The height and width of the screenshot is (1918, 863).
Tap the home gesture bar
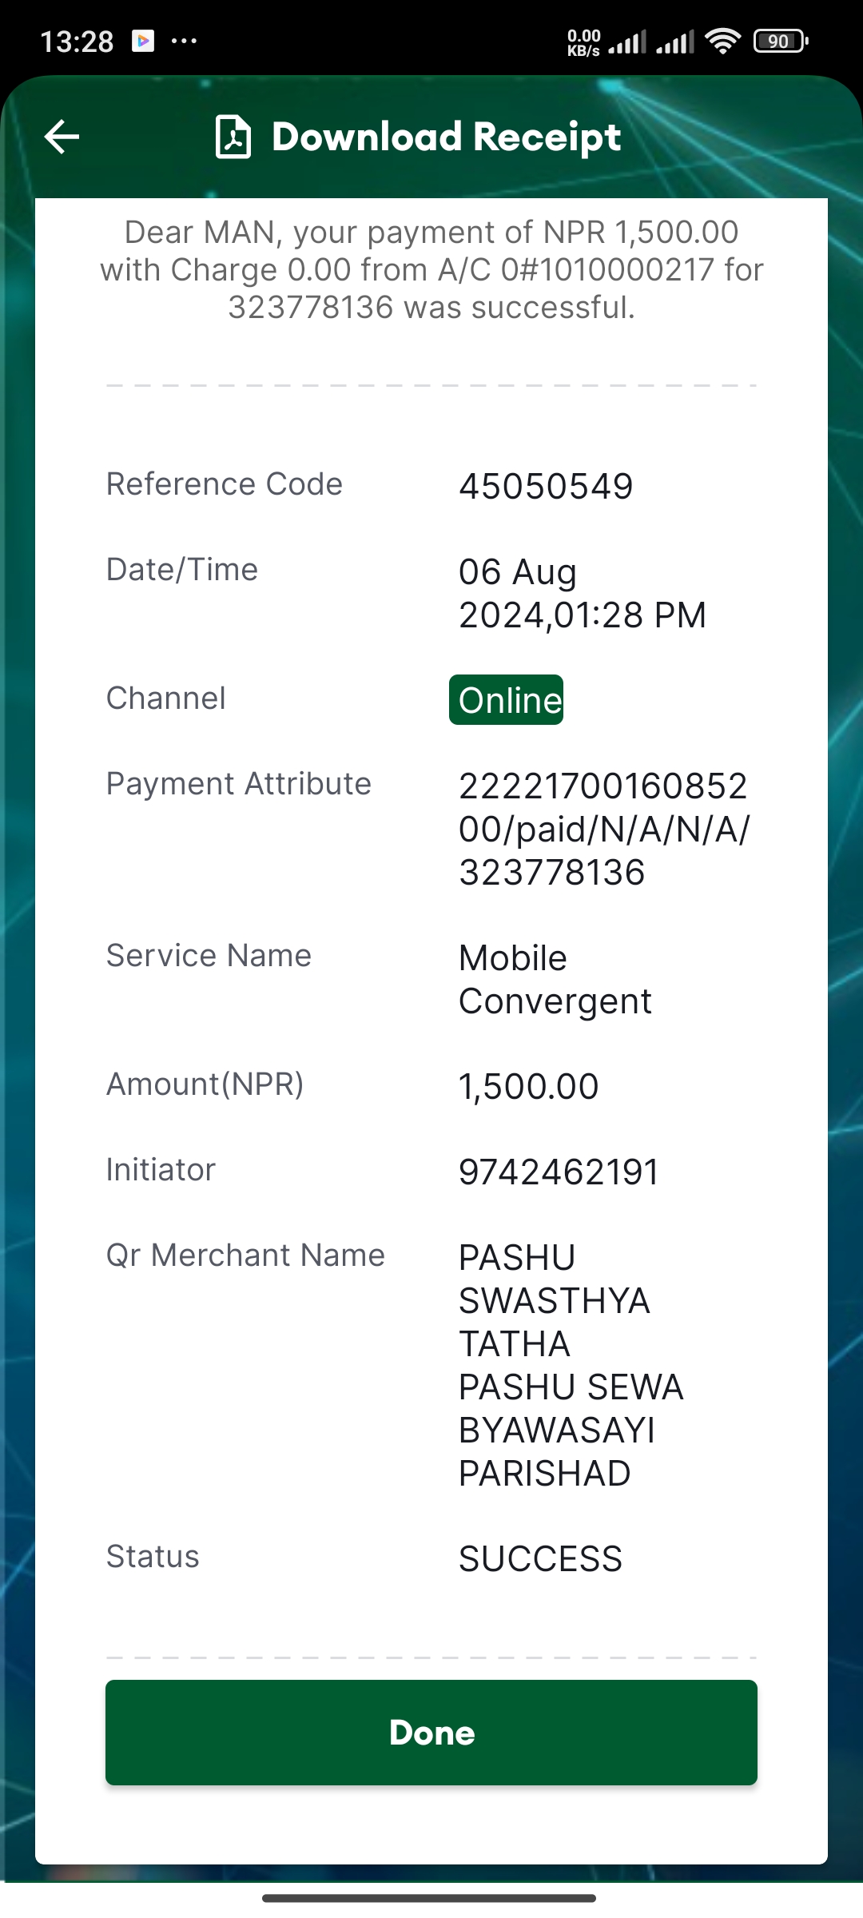click(x=429, y=1898)
